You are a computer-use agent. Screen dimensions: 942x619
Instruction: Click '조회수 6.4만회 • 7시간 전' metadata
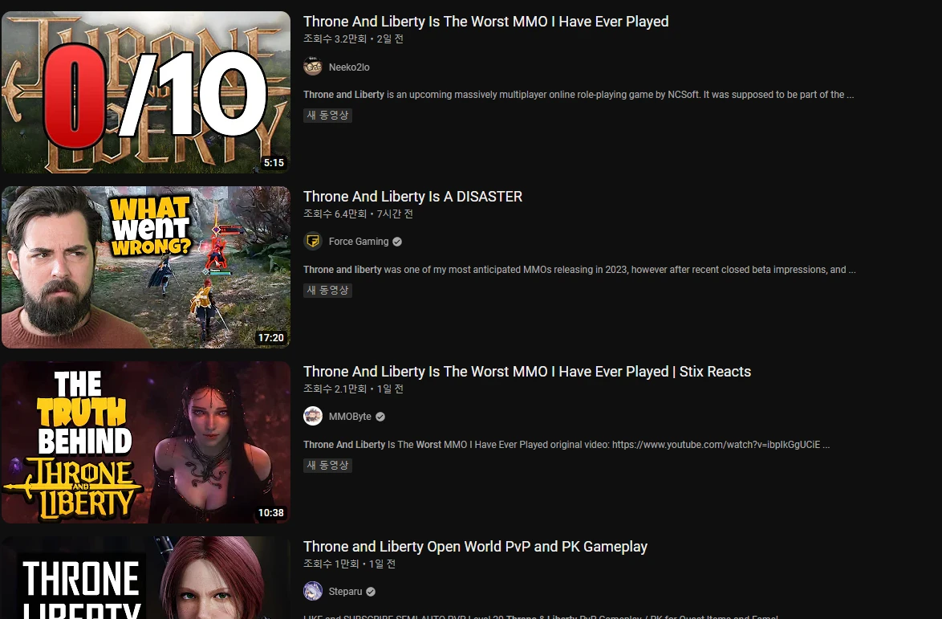[x=358, y=214]
